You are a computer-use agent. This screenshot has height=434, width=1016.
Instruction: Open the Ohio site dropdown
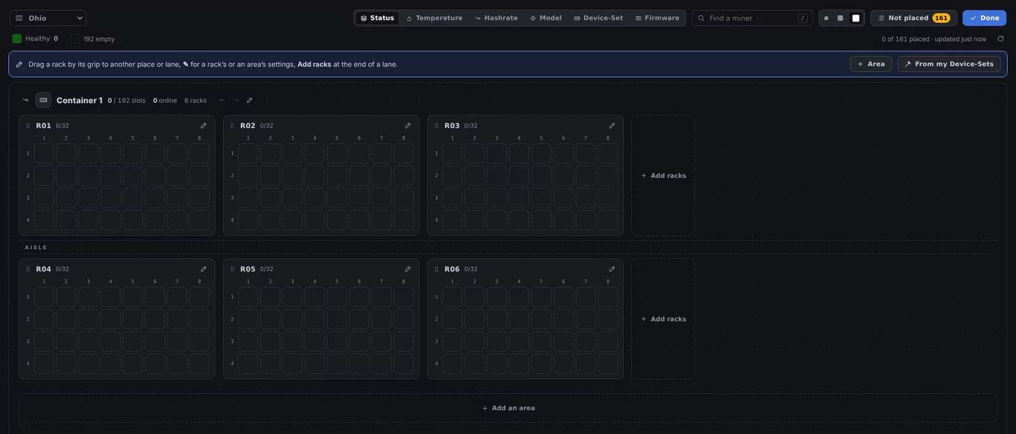(x=48, y=18)
